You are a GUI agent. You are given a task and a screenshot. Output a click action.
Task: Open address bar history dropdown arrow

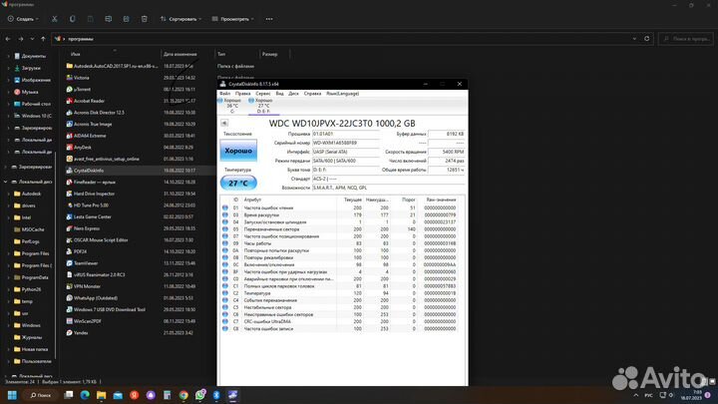(x=634, y=39)
